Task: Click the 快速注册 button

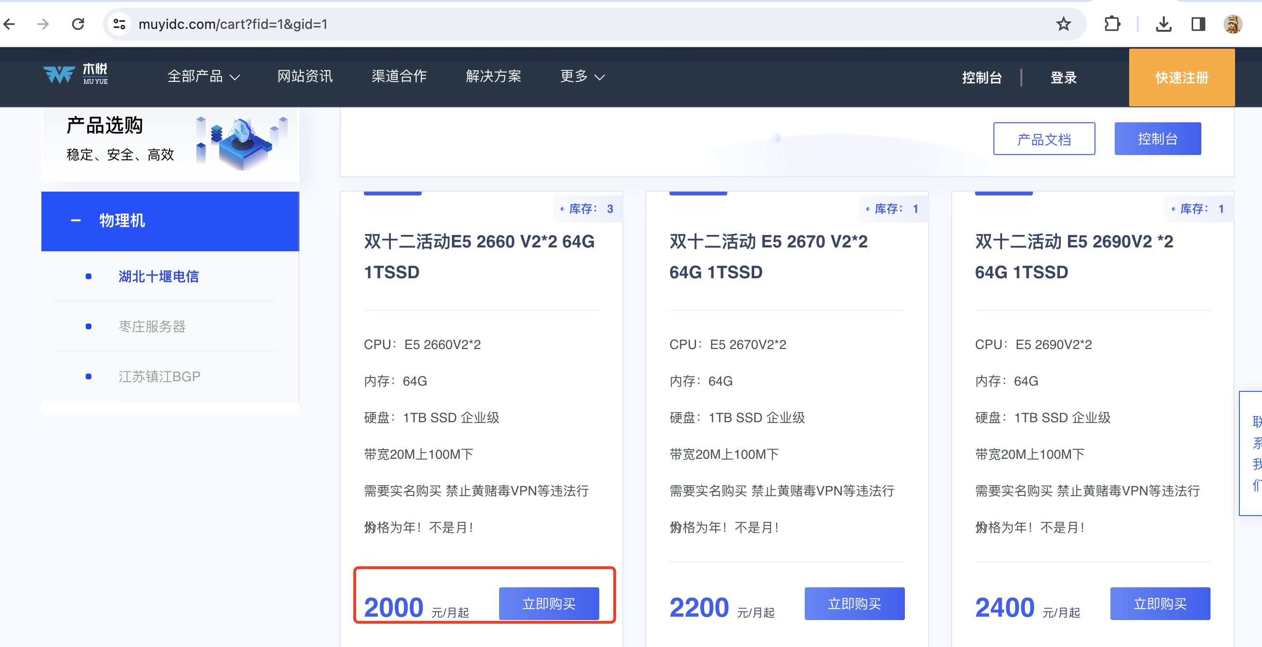Action: [1181, 78]
